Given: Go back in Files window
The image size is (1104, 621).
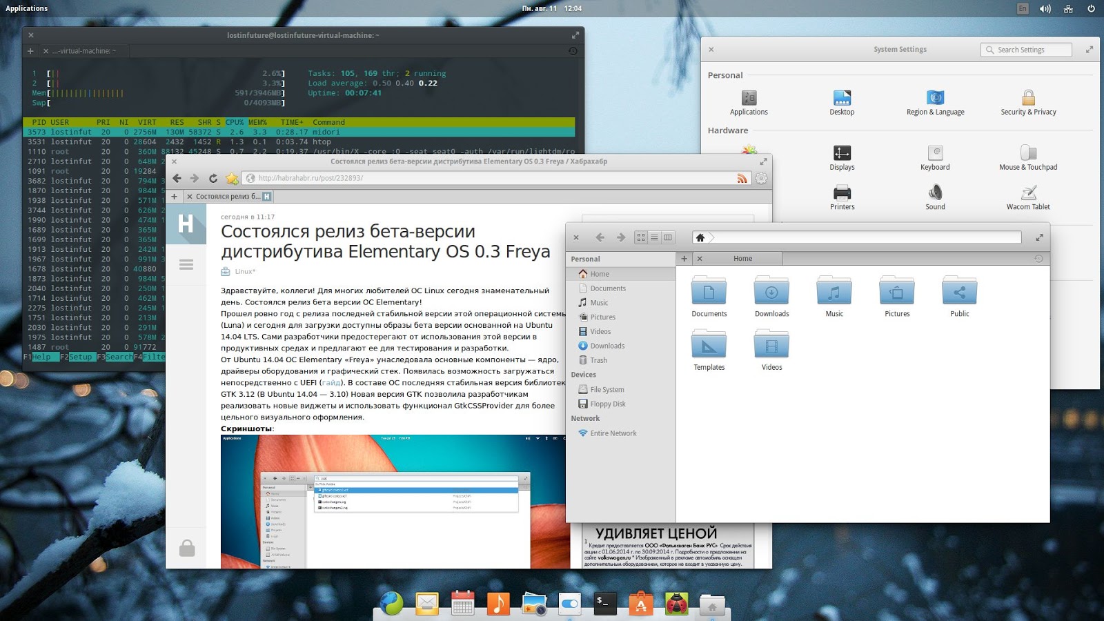Looking at the screenshot, I should pos(600,237).
